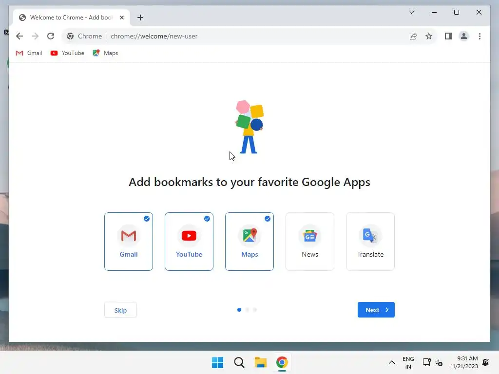Viewport: 499px width, 374px height.
Task: Click the Next button
Action: click(x=376, y=310)
